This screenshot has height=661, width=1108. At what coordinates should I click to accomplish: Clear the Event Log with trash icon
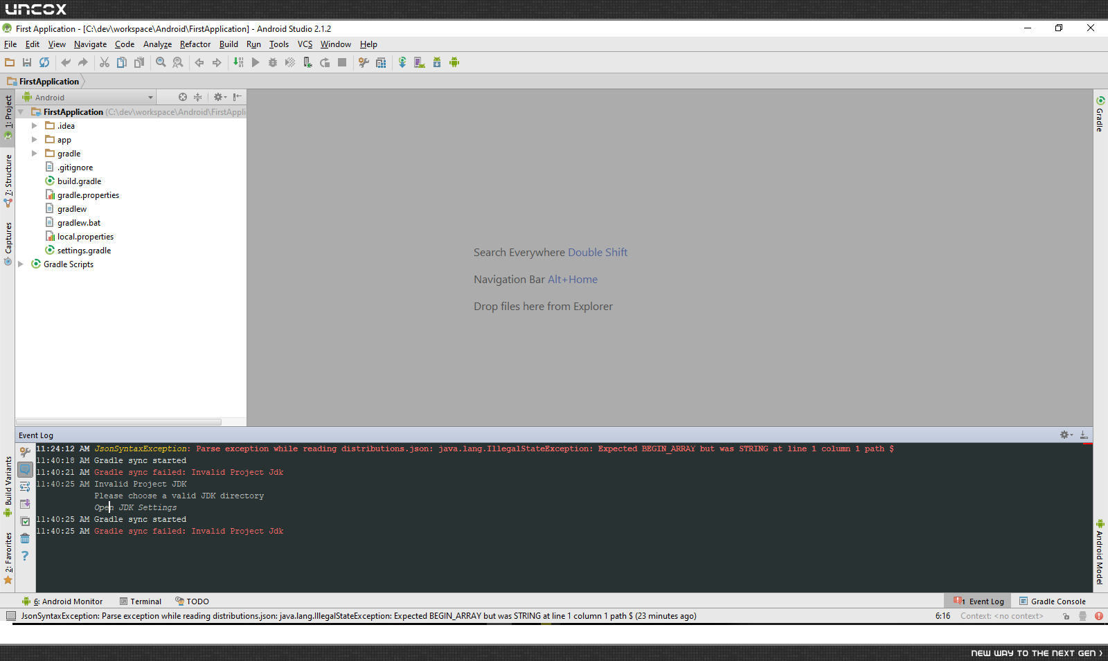coord(25,538)
